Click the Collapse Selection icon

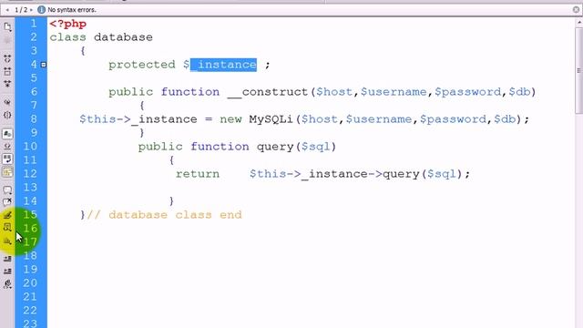pyautogui.click(x=7, y=71)
